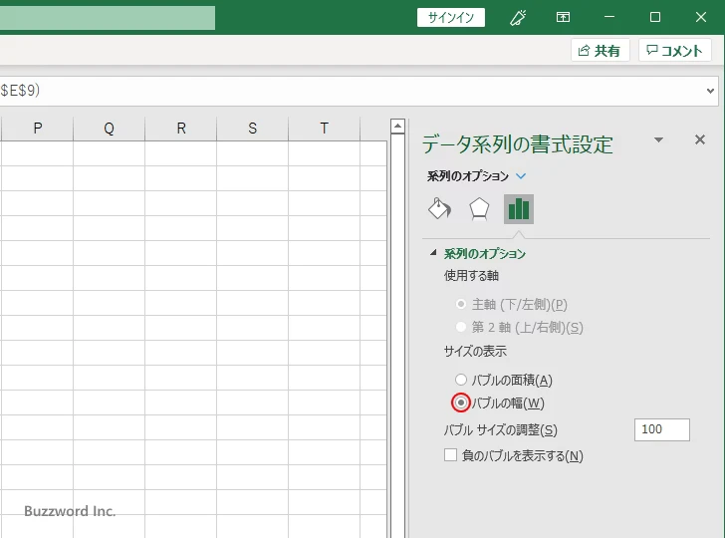This screenshot has height=538, width=725.
Task: Select the バブルの幅 radio button
Action: click(x=460, y=403)
